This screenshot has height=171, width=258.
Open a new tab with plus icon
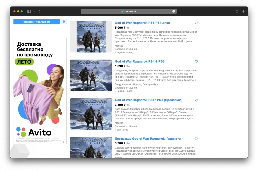click(243, 11)
